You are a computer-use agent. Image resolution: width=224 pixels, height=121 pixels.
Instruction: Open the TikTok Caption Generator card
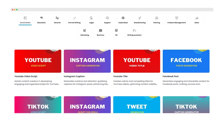tap(186, 105)
